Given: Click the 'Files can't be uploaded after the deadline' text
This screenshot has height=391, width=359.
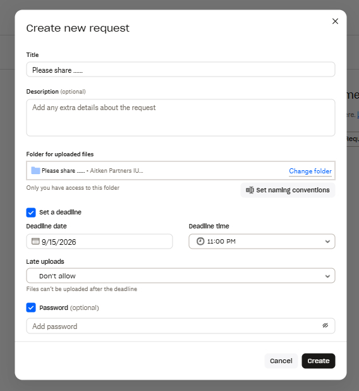Looking at the screenshot, I should pos(82,289).
